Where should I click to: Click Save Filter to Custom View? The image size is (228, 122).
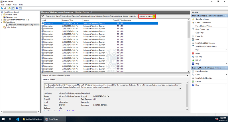206,46
